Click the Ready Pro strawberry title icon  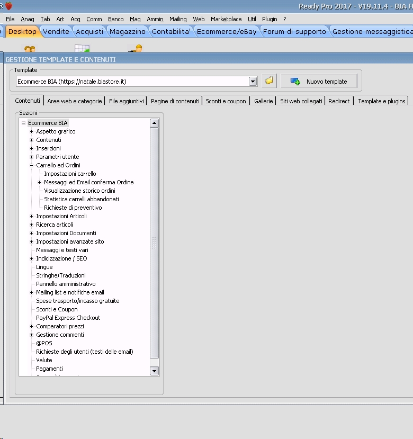click(8, 6)
